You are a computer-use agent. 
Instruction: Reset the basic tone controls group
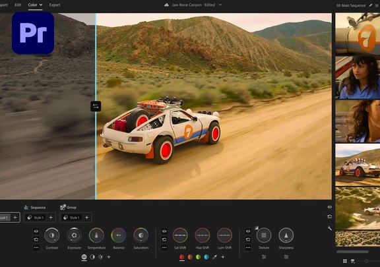(x=36, y=239)
